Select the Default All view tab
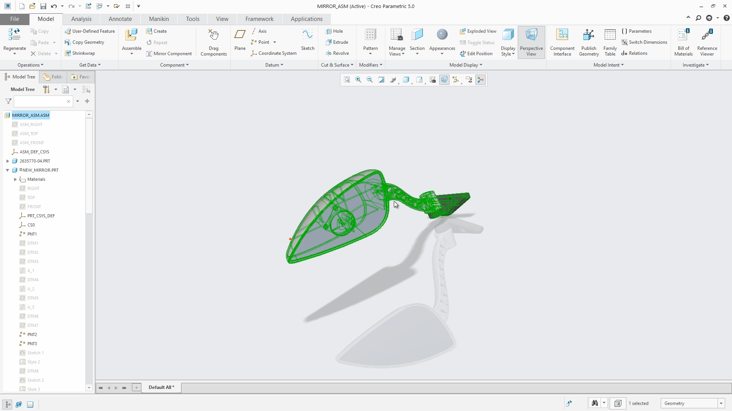This screenshot has width=732, height=411. [161, 387]
